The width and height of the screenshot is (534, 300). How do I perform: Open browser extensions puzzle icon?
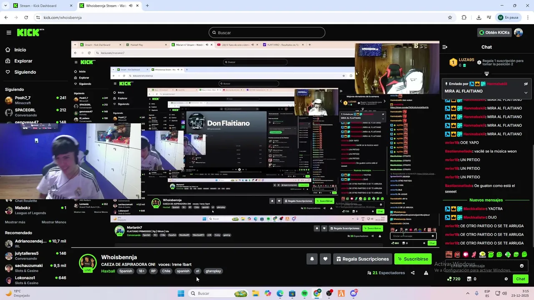click(464, 17)
